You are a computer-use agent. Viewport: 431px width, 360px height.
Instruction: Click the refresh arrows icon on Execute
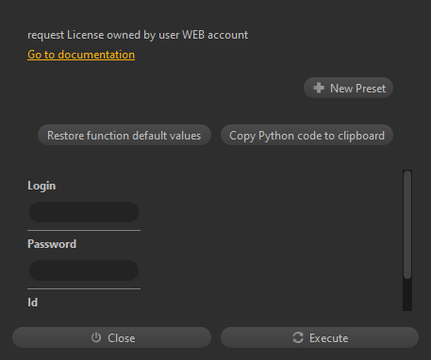point(298,337)
